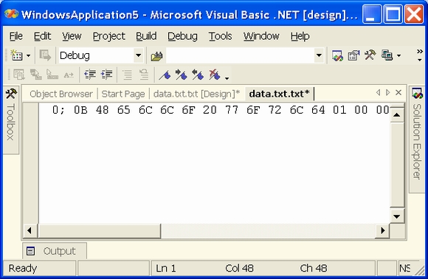Screen dimensions: 428x279
Task: Open Toolbox via hammer-wrench toolbar icon
Action: pos(370,55)
